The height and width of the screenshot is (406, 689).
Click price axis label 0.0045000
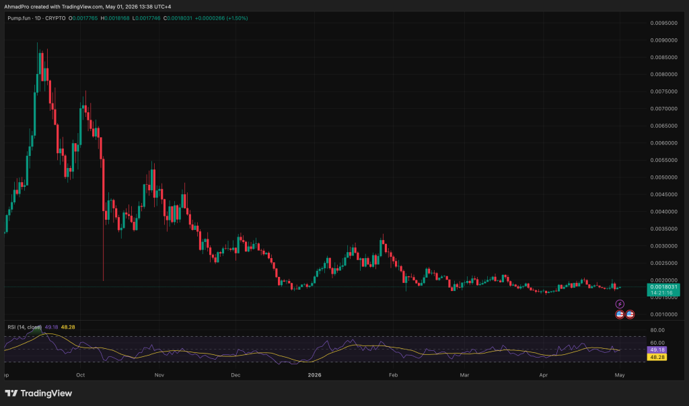pos(663,194)
